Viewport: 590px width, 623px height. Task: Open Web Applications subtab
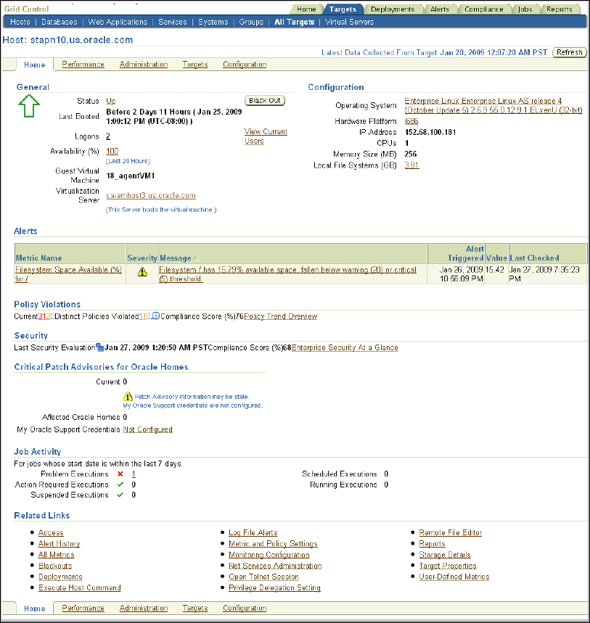coord(118,22)
